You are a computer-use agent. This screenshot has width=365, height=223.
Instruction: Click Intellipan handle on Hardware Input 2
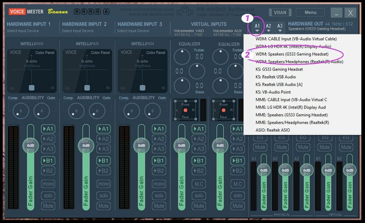point(87,88)
